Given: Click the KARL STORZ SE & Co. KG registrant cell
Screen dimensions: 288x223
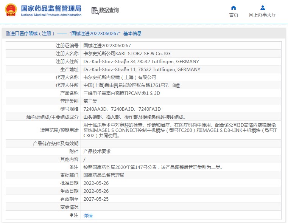Looking at the screenshot, I should pos(127,54).
